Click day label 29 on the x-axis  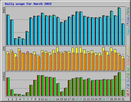[x=115, y=99]
